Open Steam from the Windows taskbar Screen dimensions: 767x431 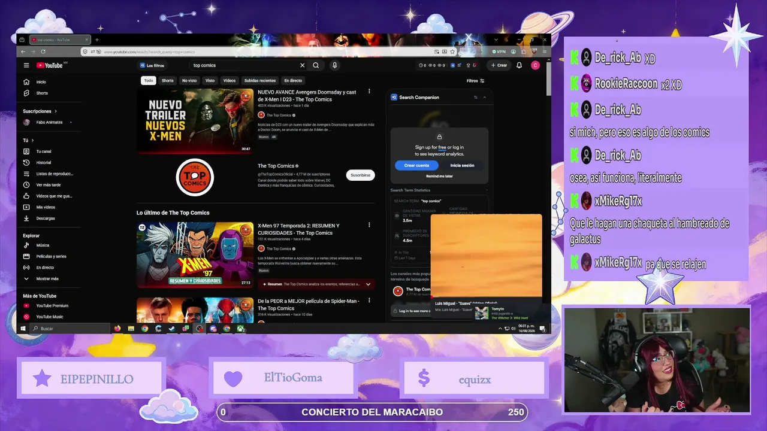tap(172, 329)
